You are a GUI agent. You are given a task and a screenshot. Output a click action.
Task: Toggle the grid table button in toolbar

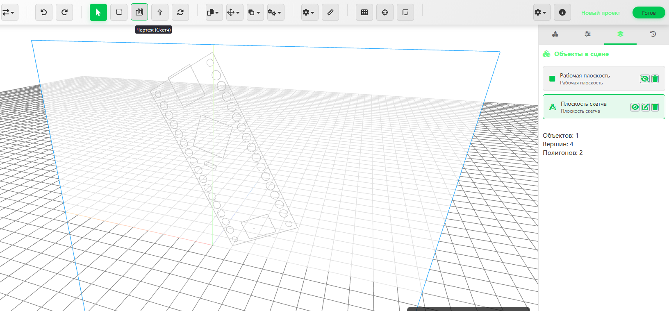(x=364, y=12)
